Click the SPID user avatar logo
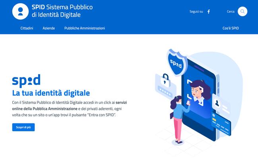Screen dimensions: 258x161 (20, 11)
